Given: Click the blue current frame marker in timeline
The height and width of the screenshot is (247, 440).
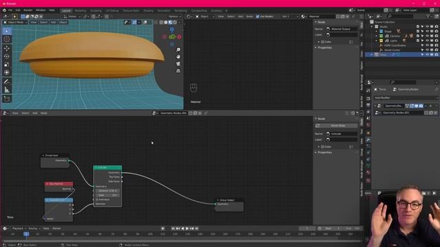Looking at the screenshot, I should click(26, 234).
